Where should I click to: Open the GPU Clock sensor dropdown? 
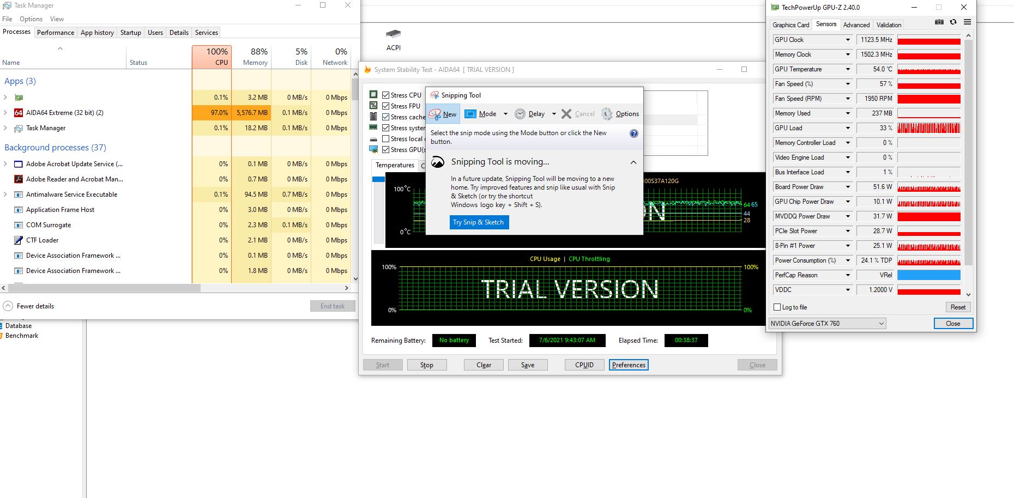[x=848, y=40]
